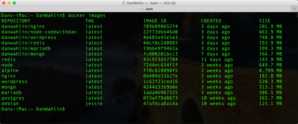Click the 'docker images' command text
298x124 pixels.
[x=87, y=15]
